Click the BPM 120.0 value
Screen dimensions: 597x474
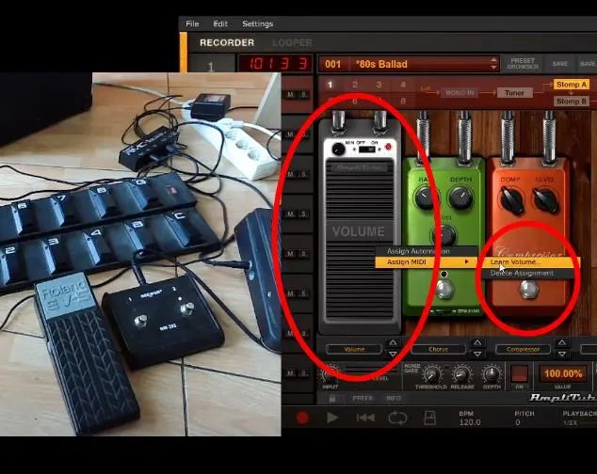[470, 422]
